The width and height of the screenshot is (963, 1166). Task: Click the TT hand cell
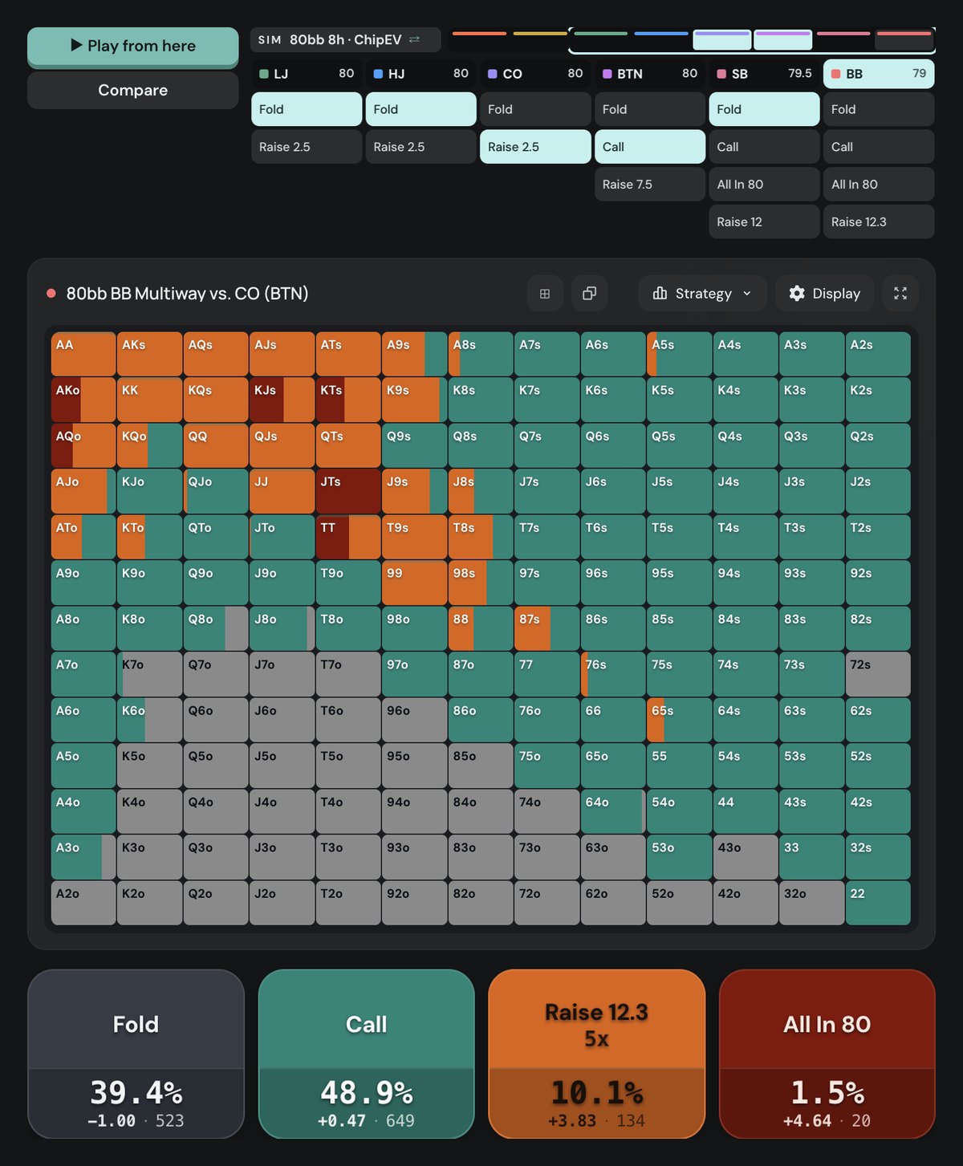click(348, 537)
